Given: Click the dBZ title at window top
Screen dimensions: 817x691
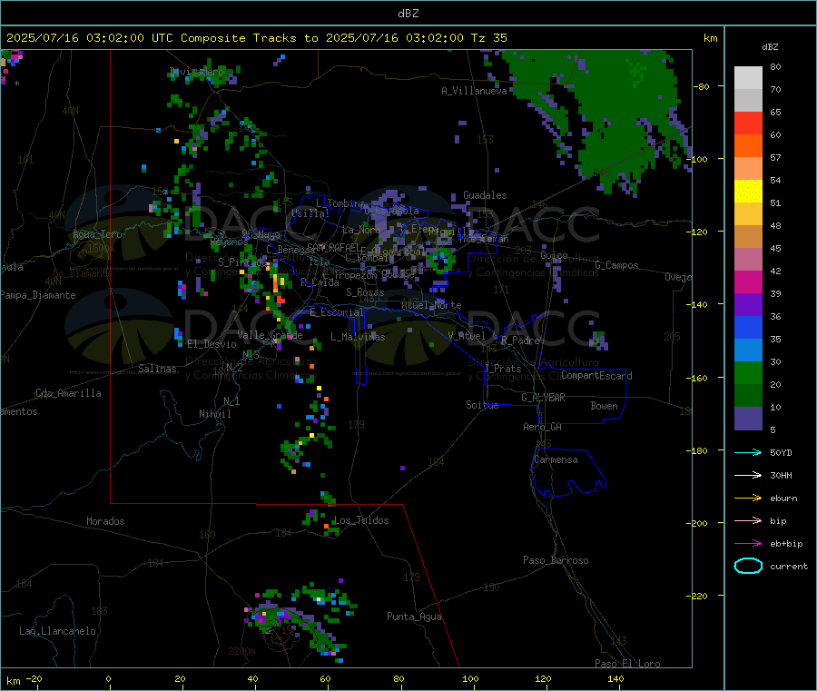Looking at the screenshot, I should pyautogui.click(x=408, y=14).
